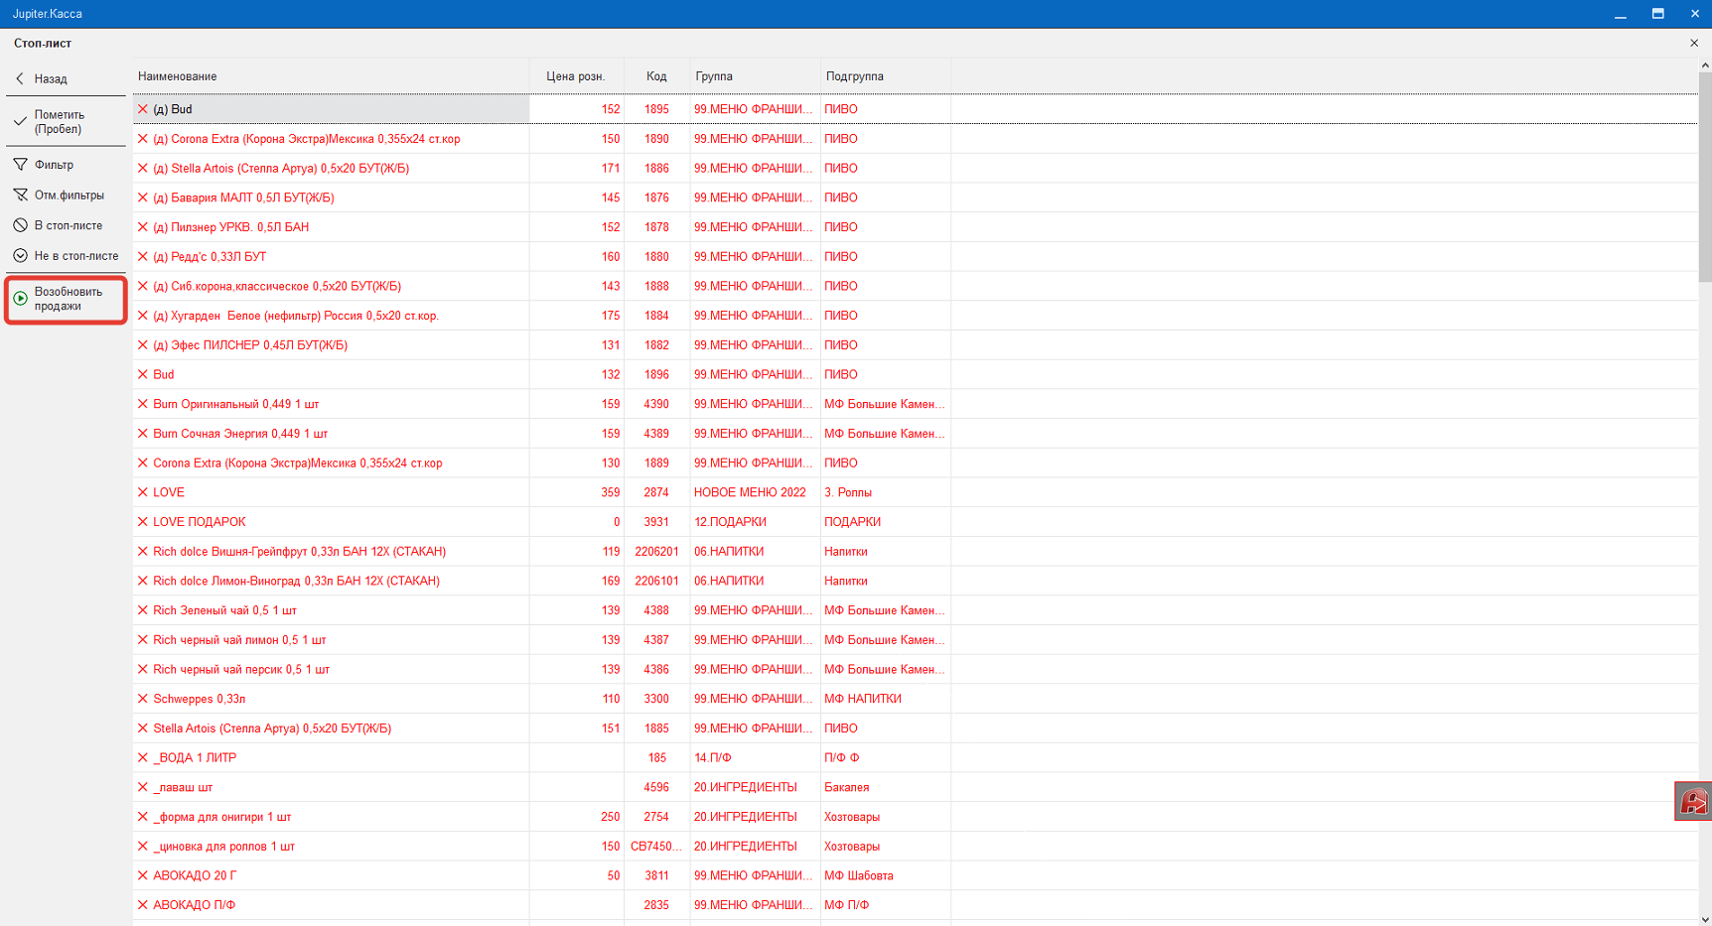This screenshot has width=1712, height=926.
Task: Select (д) Редд'с 0,33Л БУТ item
Action: point(210,257)
